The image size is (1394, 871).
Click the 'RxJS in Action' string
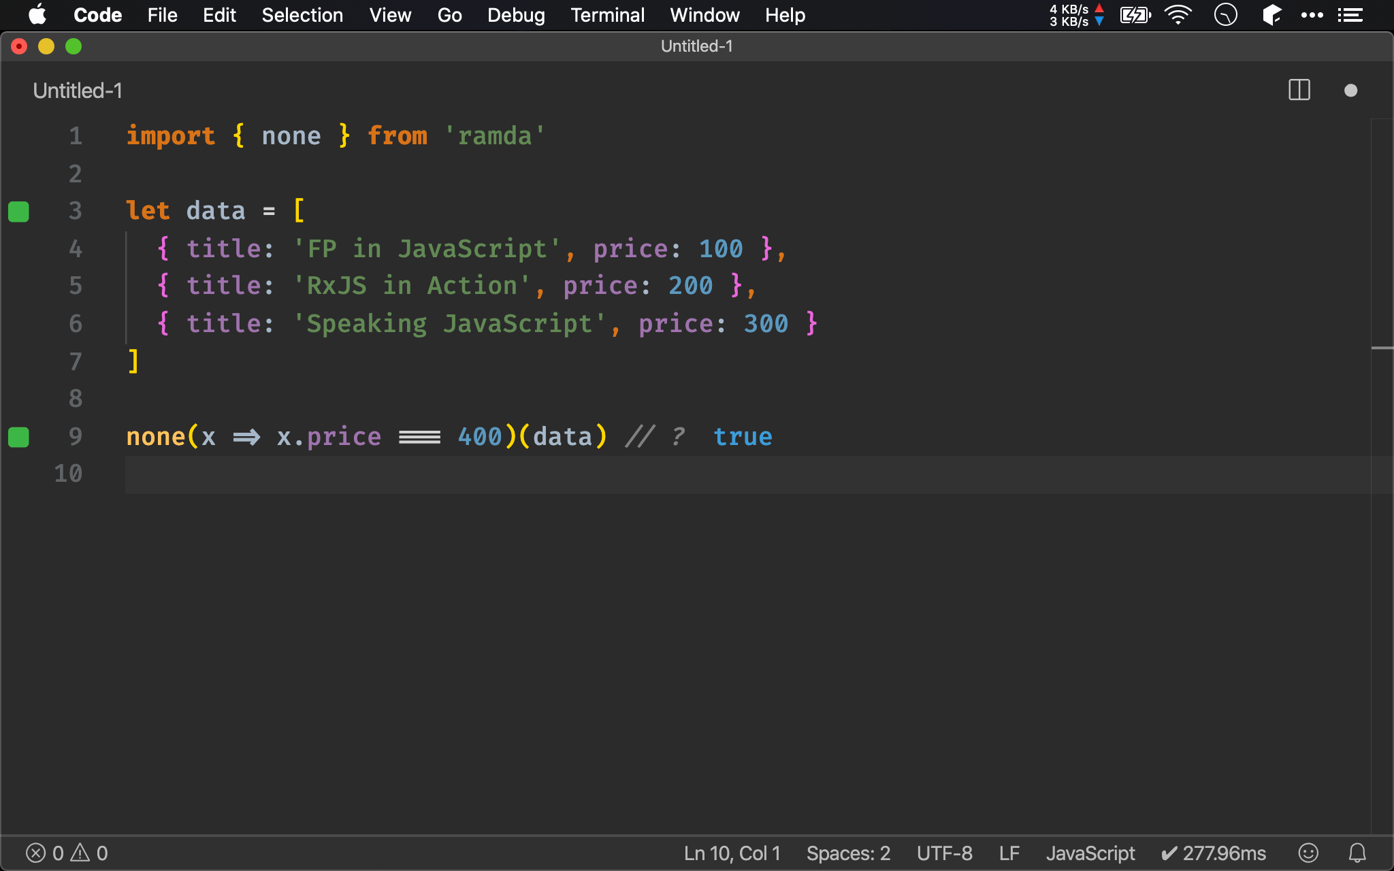click(x=412, y=286)
